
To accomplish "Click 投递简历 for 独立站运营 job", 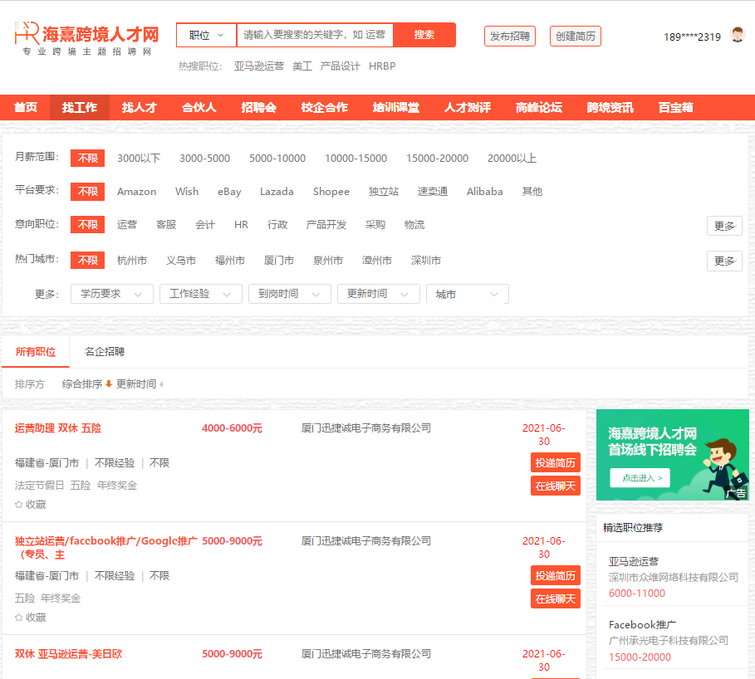I will pyautogui.click(x=555, y=575).
